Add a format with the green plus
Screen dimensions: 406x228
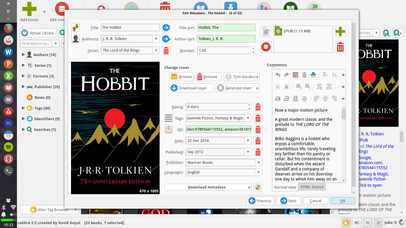(340, 31)
